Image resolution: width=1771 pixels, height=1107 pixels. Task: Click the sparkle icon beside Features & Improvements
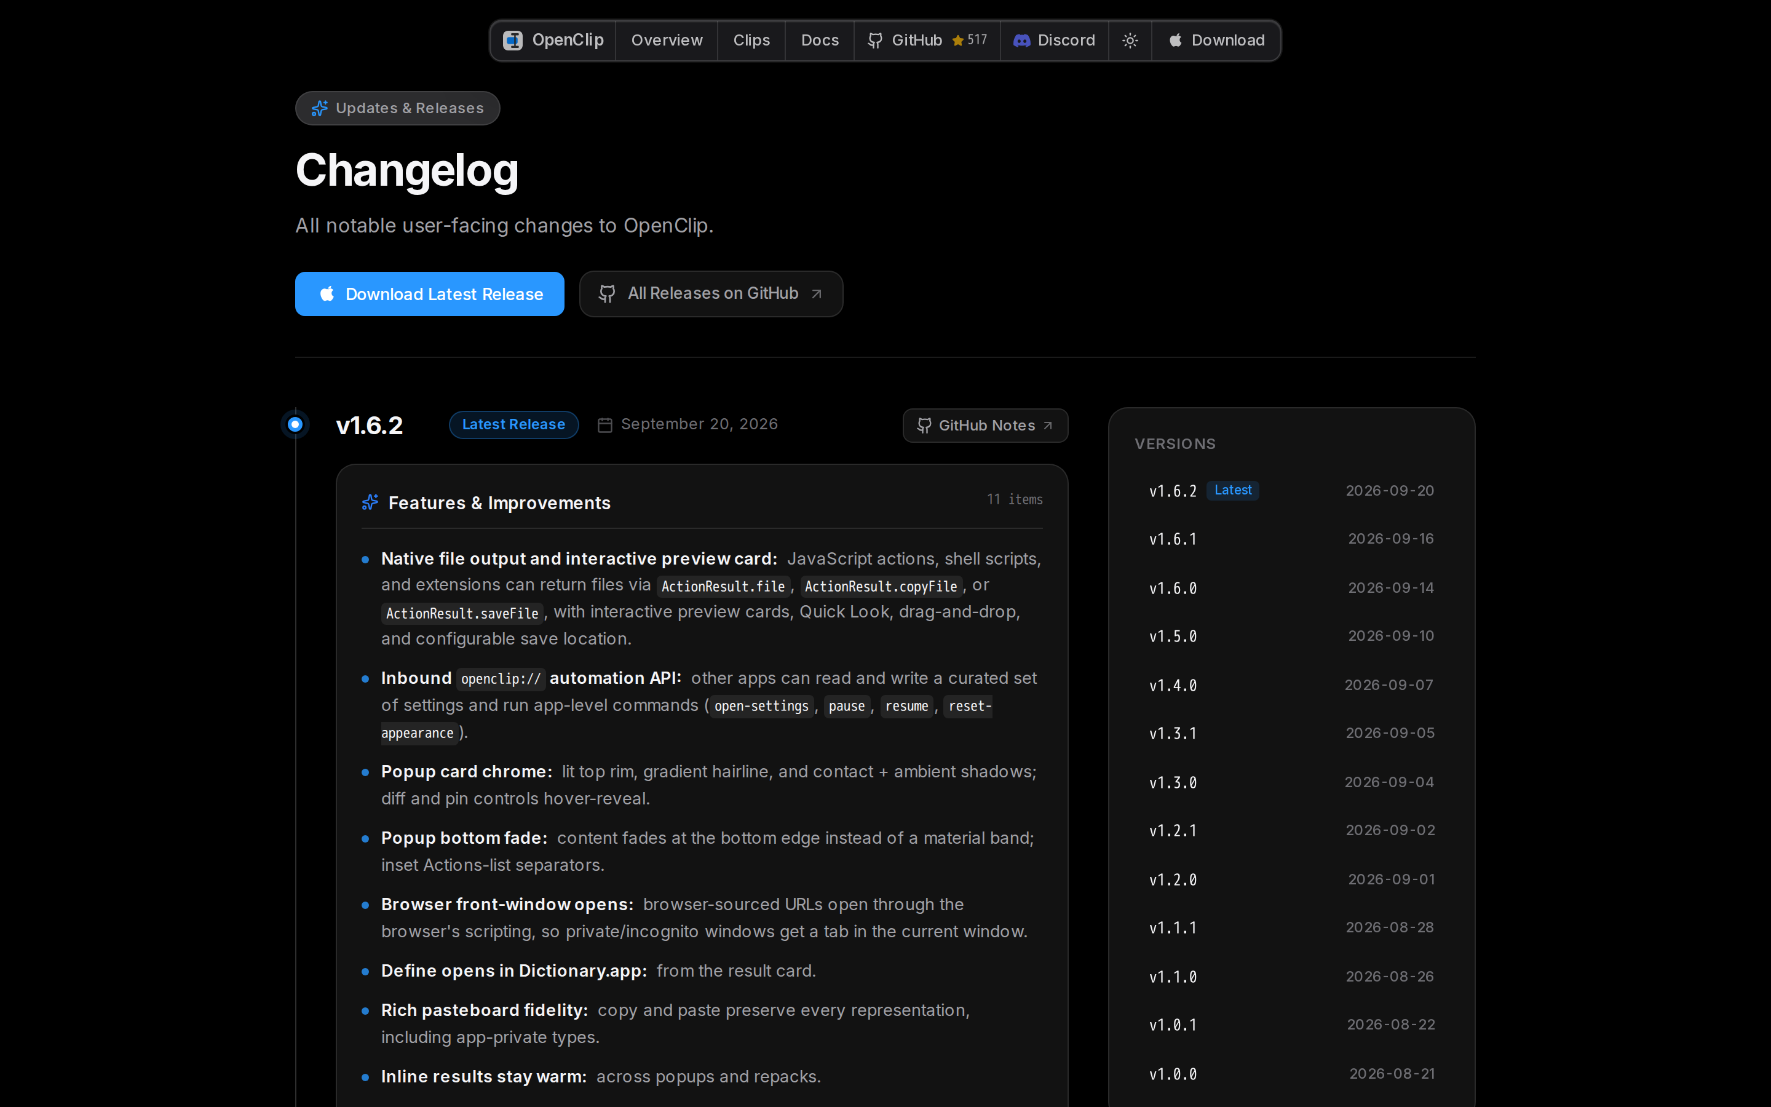pos(370,502)
